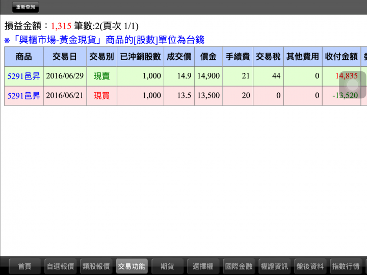Select the 收付金額 column header
Image resolution: width=367 pixels, height=275 pixels.
point(342,57)
